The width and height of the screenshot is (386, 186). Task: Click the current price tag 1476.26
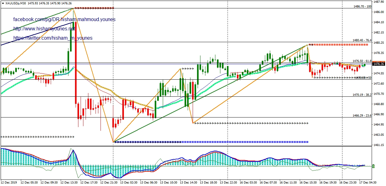(x=379, y=64)
